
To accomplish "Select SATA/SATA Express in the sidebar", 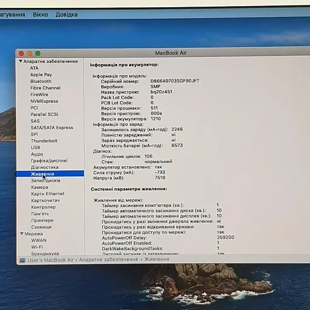I will coord(52,128).
